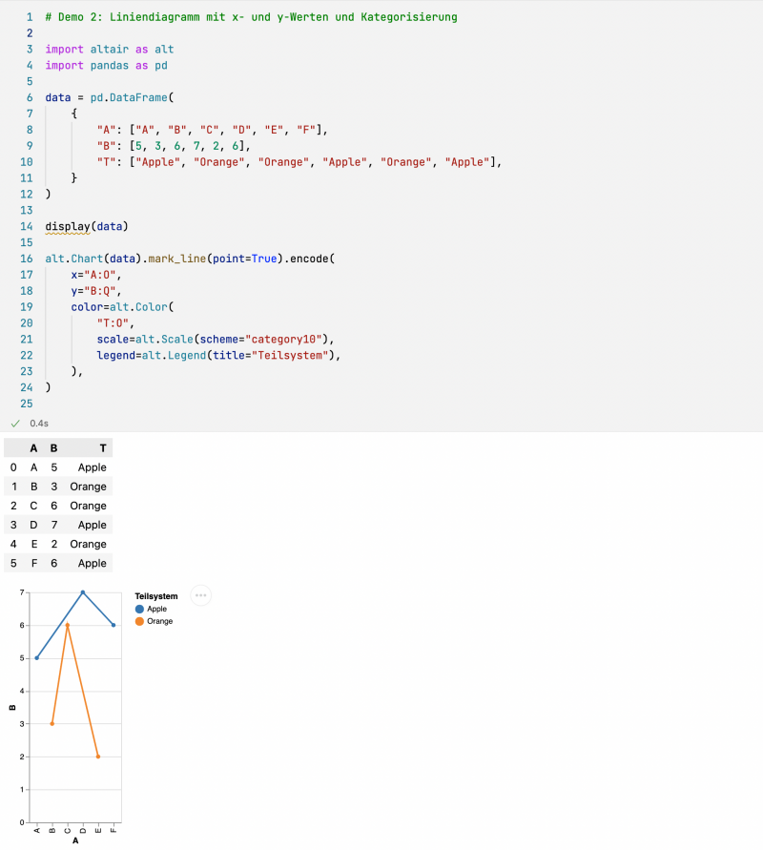Click the orange Orange legend dot
This screenshot has width=763, height=850.
(140, 621)
